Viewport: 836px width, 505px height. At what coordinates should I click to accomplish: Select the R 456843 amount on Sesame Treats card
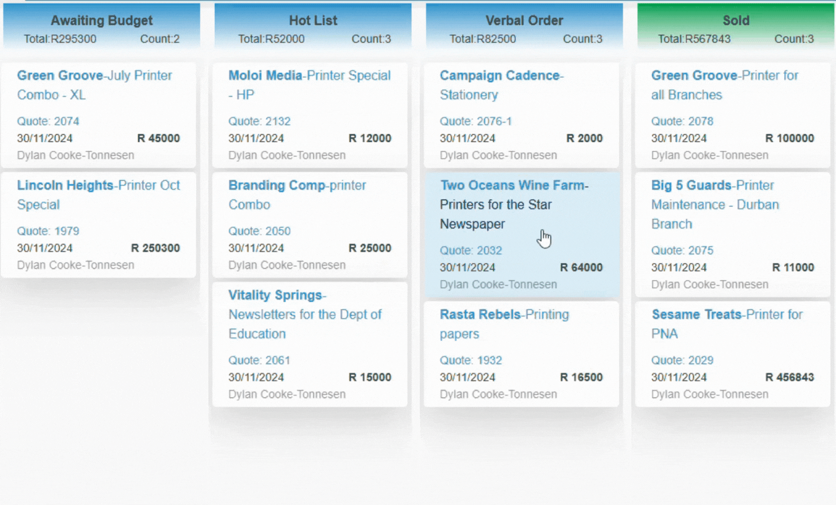coord(789,377)
